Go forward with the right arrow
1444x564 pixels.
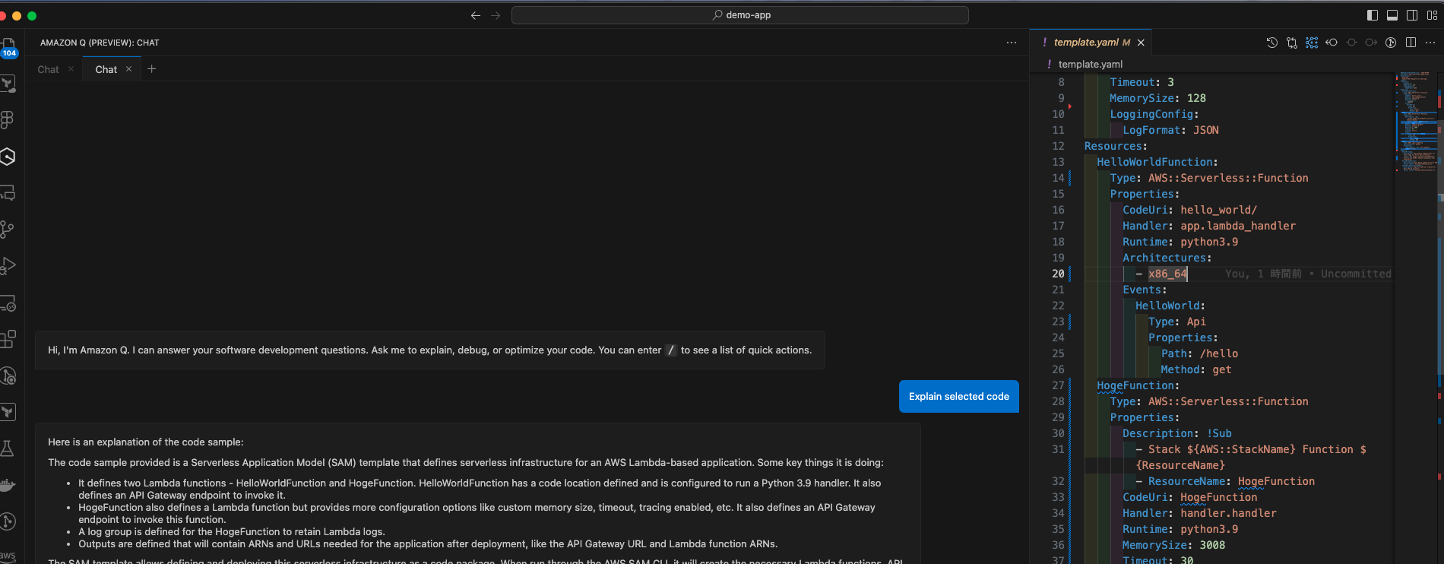[496, 15]
